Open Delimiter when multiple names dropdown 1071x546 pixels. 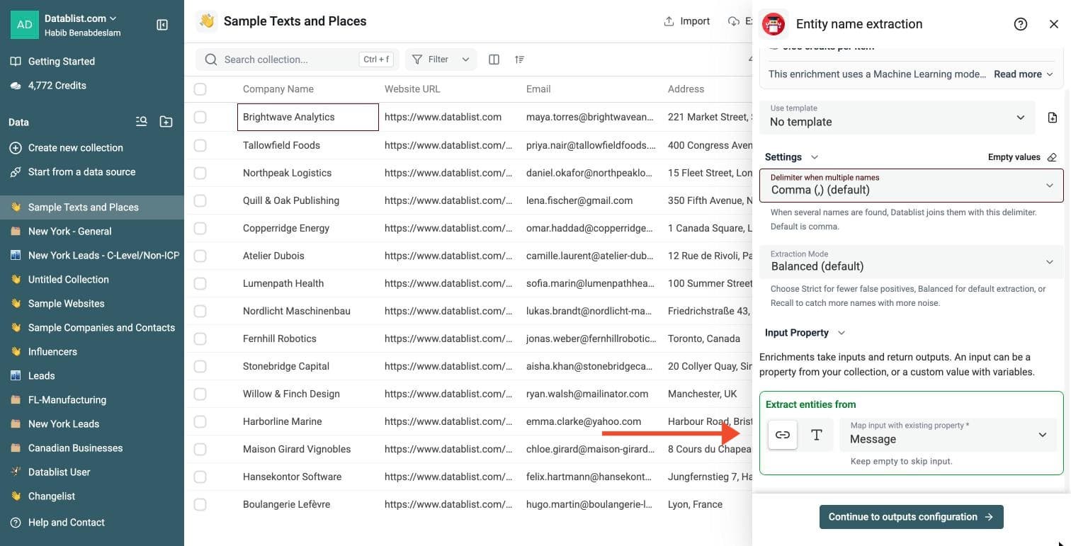912,186
